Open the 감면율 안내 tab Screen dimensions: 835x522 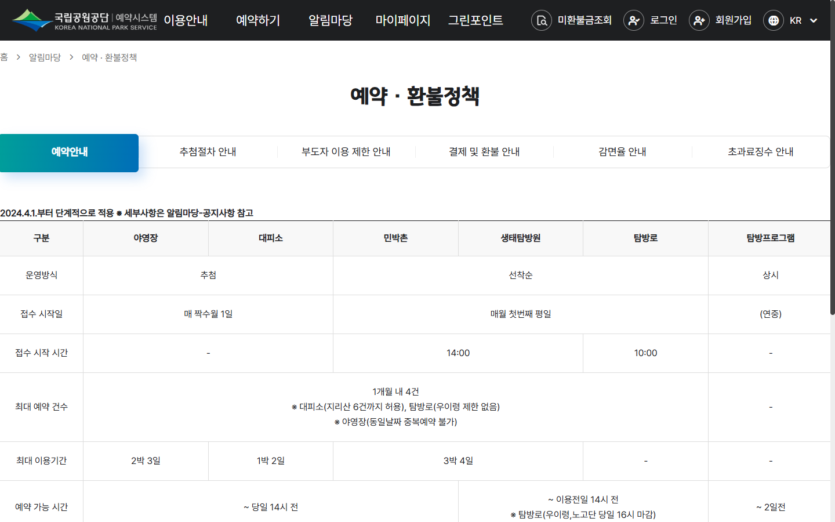click(623, 152)
